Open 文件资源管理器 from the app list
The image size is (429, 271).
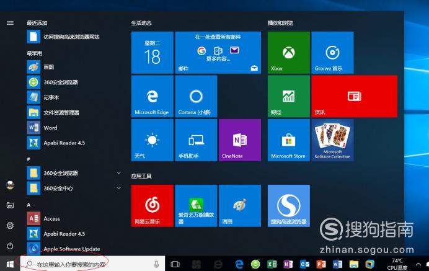point(74,112)
